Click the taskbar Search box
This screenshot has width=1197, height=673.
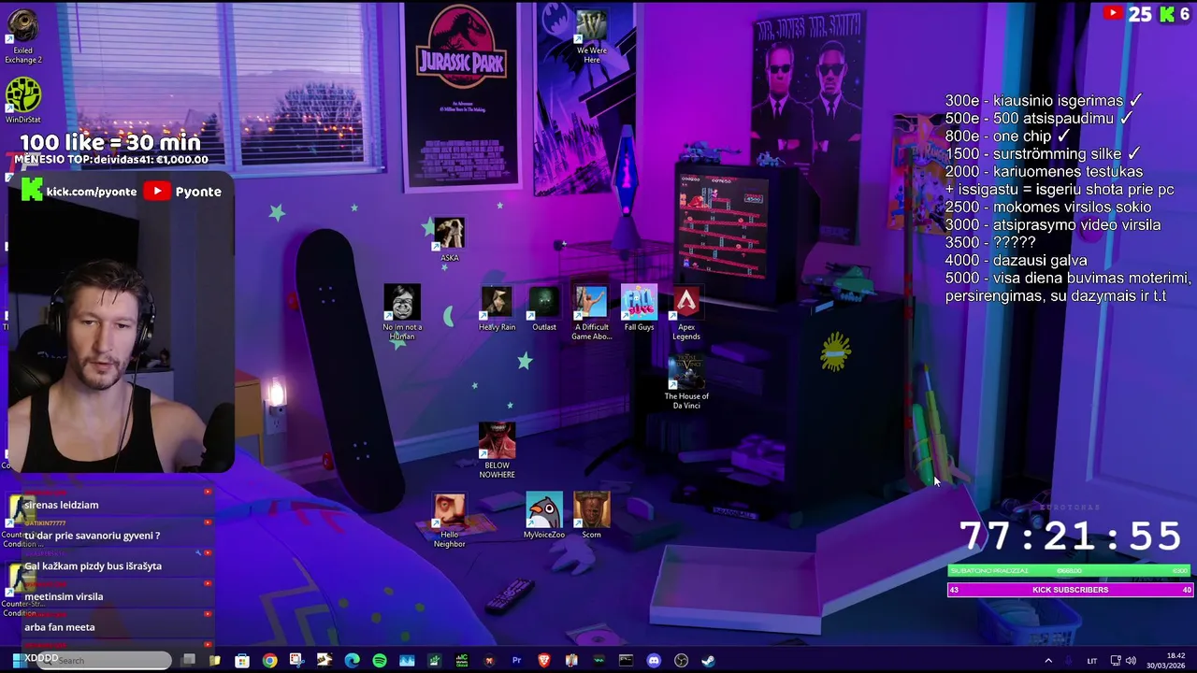pyautogui.click(x=105, y=660)
